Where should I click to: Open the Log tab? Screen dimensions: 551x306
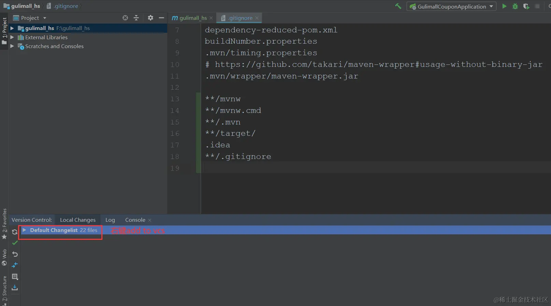(110, 220)
